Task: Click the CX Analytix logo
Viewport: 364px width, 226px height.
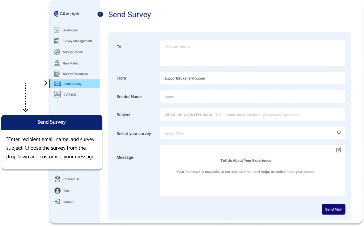Action: pos(67,14)
